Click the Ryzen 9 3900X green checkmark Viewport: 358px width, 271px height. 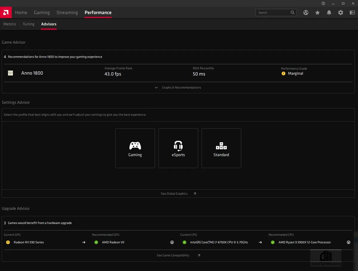[x=273, y=242]
